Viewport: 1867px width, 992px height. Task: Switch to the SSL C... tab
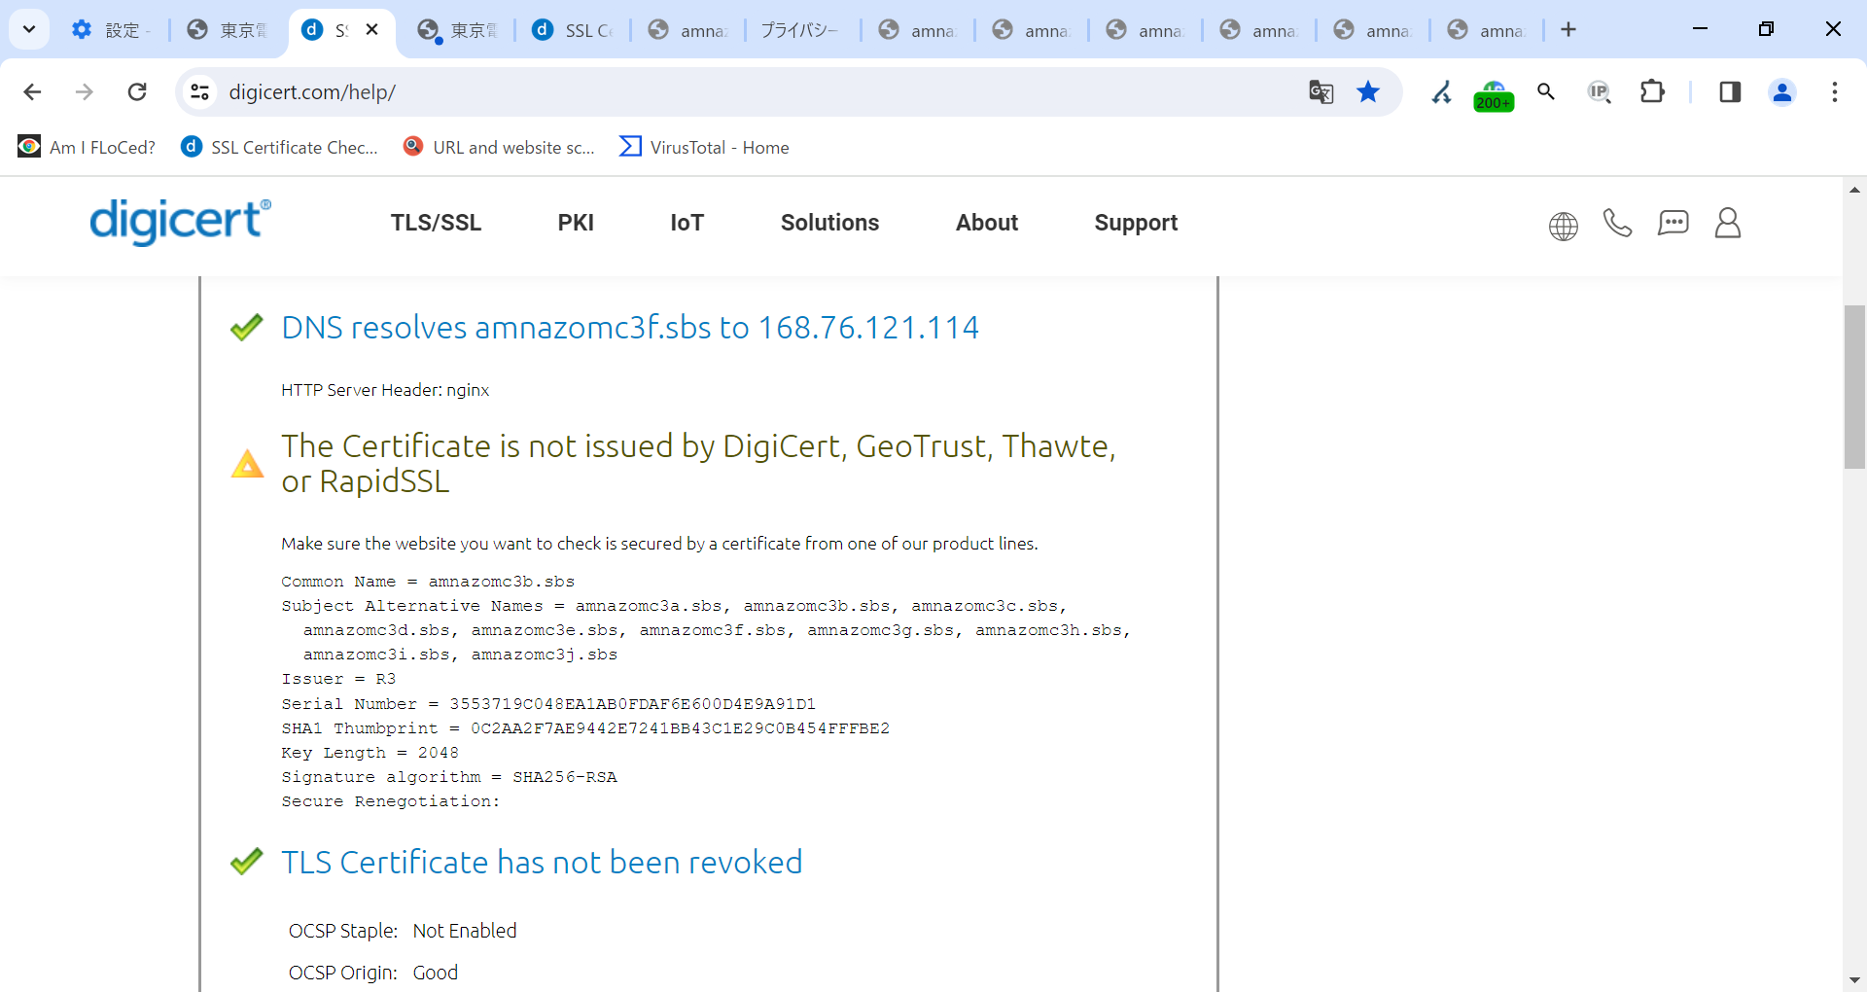point(573,30)
